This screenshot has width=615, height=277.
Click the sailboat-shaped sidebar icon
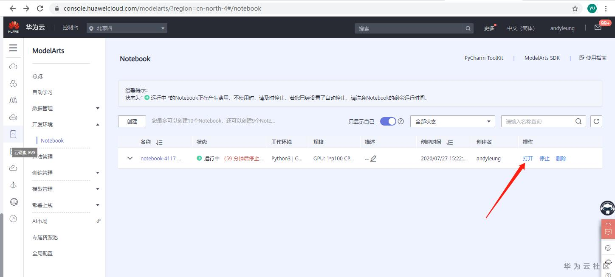13,185
